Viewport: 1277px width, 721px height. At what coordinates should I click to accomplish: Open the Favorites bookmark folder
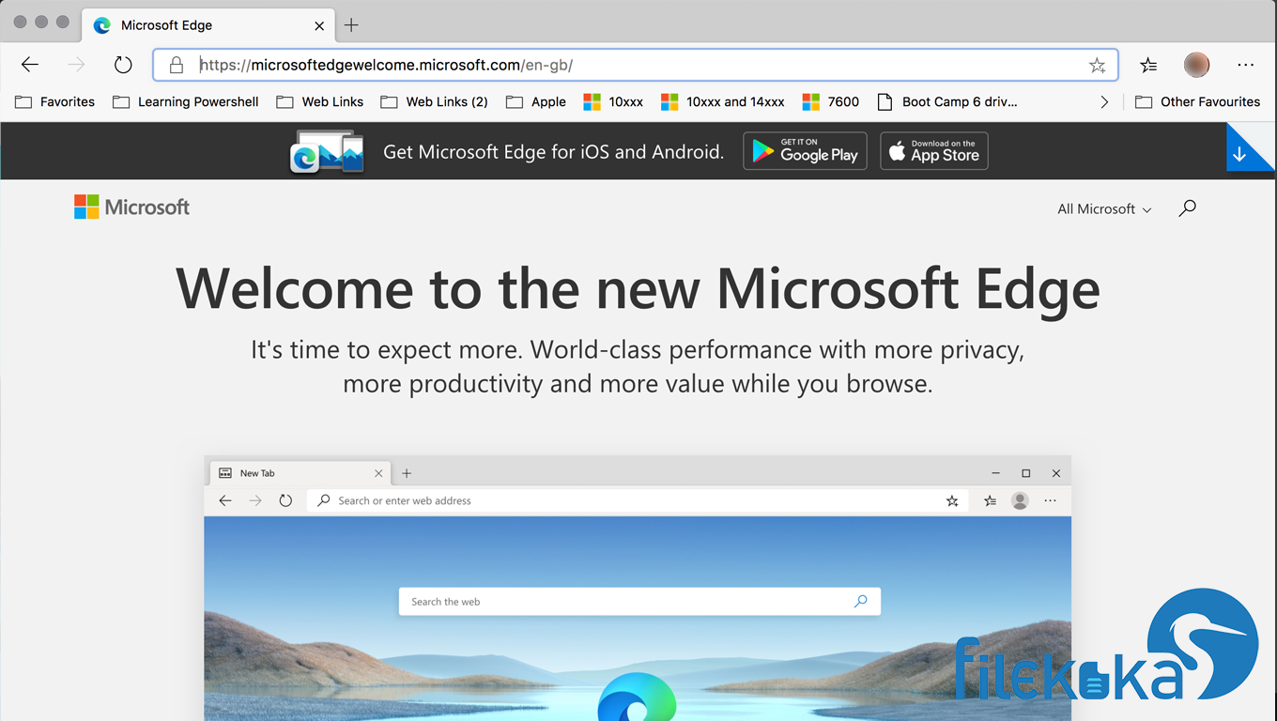coord(55,101)
